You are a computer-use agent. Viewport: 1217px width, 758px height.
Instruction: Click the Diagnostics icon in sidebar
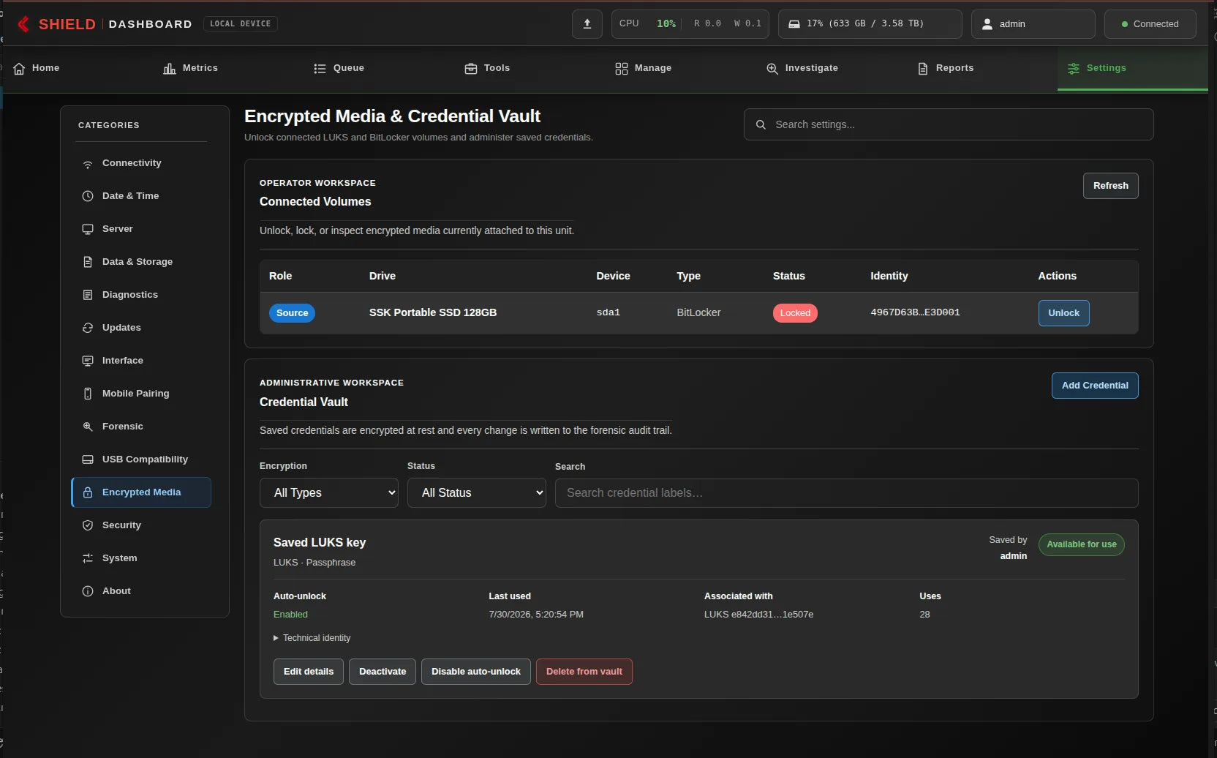coord(88,295)
